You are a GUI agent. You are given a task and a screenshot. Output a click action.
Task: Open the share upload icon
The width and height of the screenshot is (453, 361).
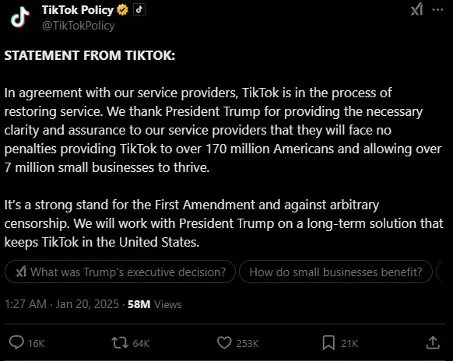click(x=433, y=342)
